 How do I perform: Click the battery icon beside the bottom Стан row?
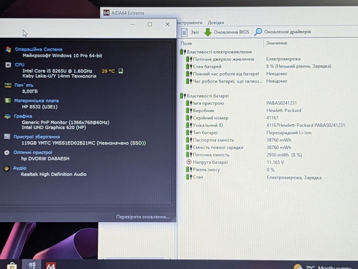189,177
